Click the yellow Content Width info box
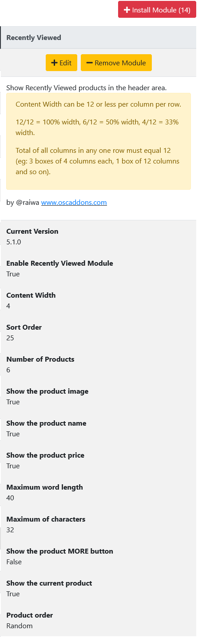 click(99, 141)
